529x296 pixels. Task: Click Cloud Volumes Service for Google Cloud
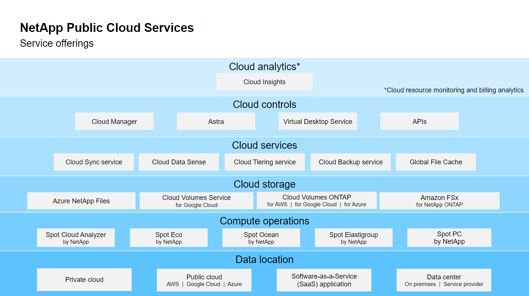[196, 201]
